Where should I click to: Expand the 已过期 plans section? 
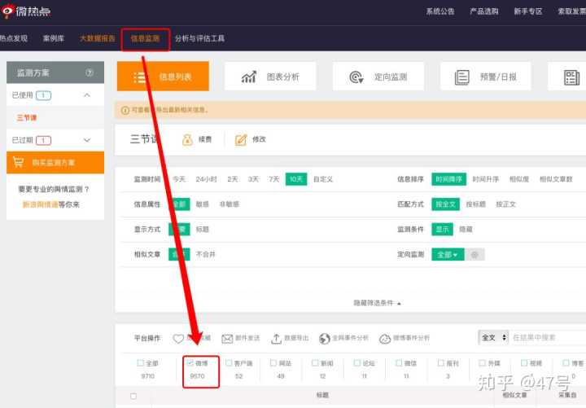pos(87,140)
